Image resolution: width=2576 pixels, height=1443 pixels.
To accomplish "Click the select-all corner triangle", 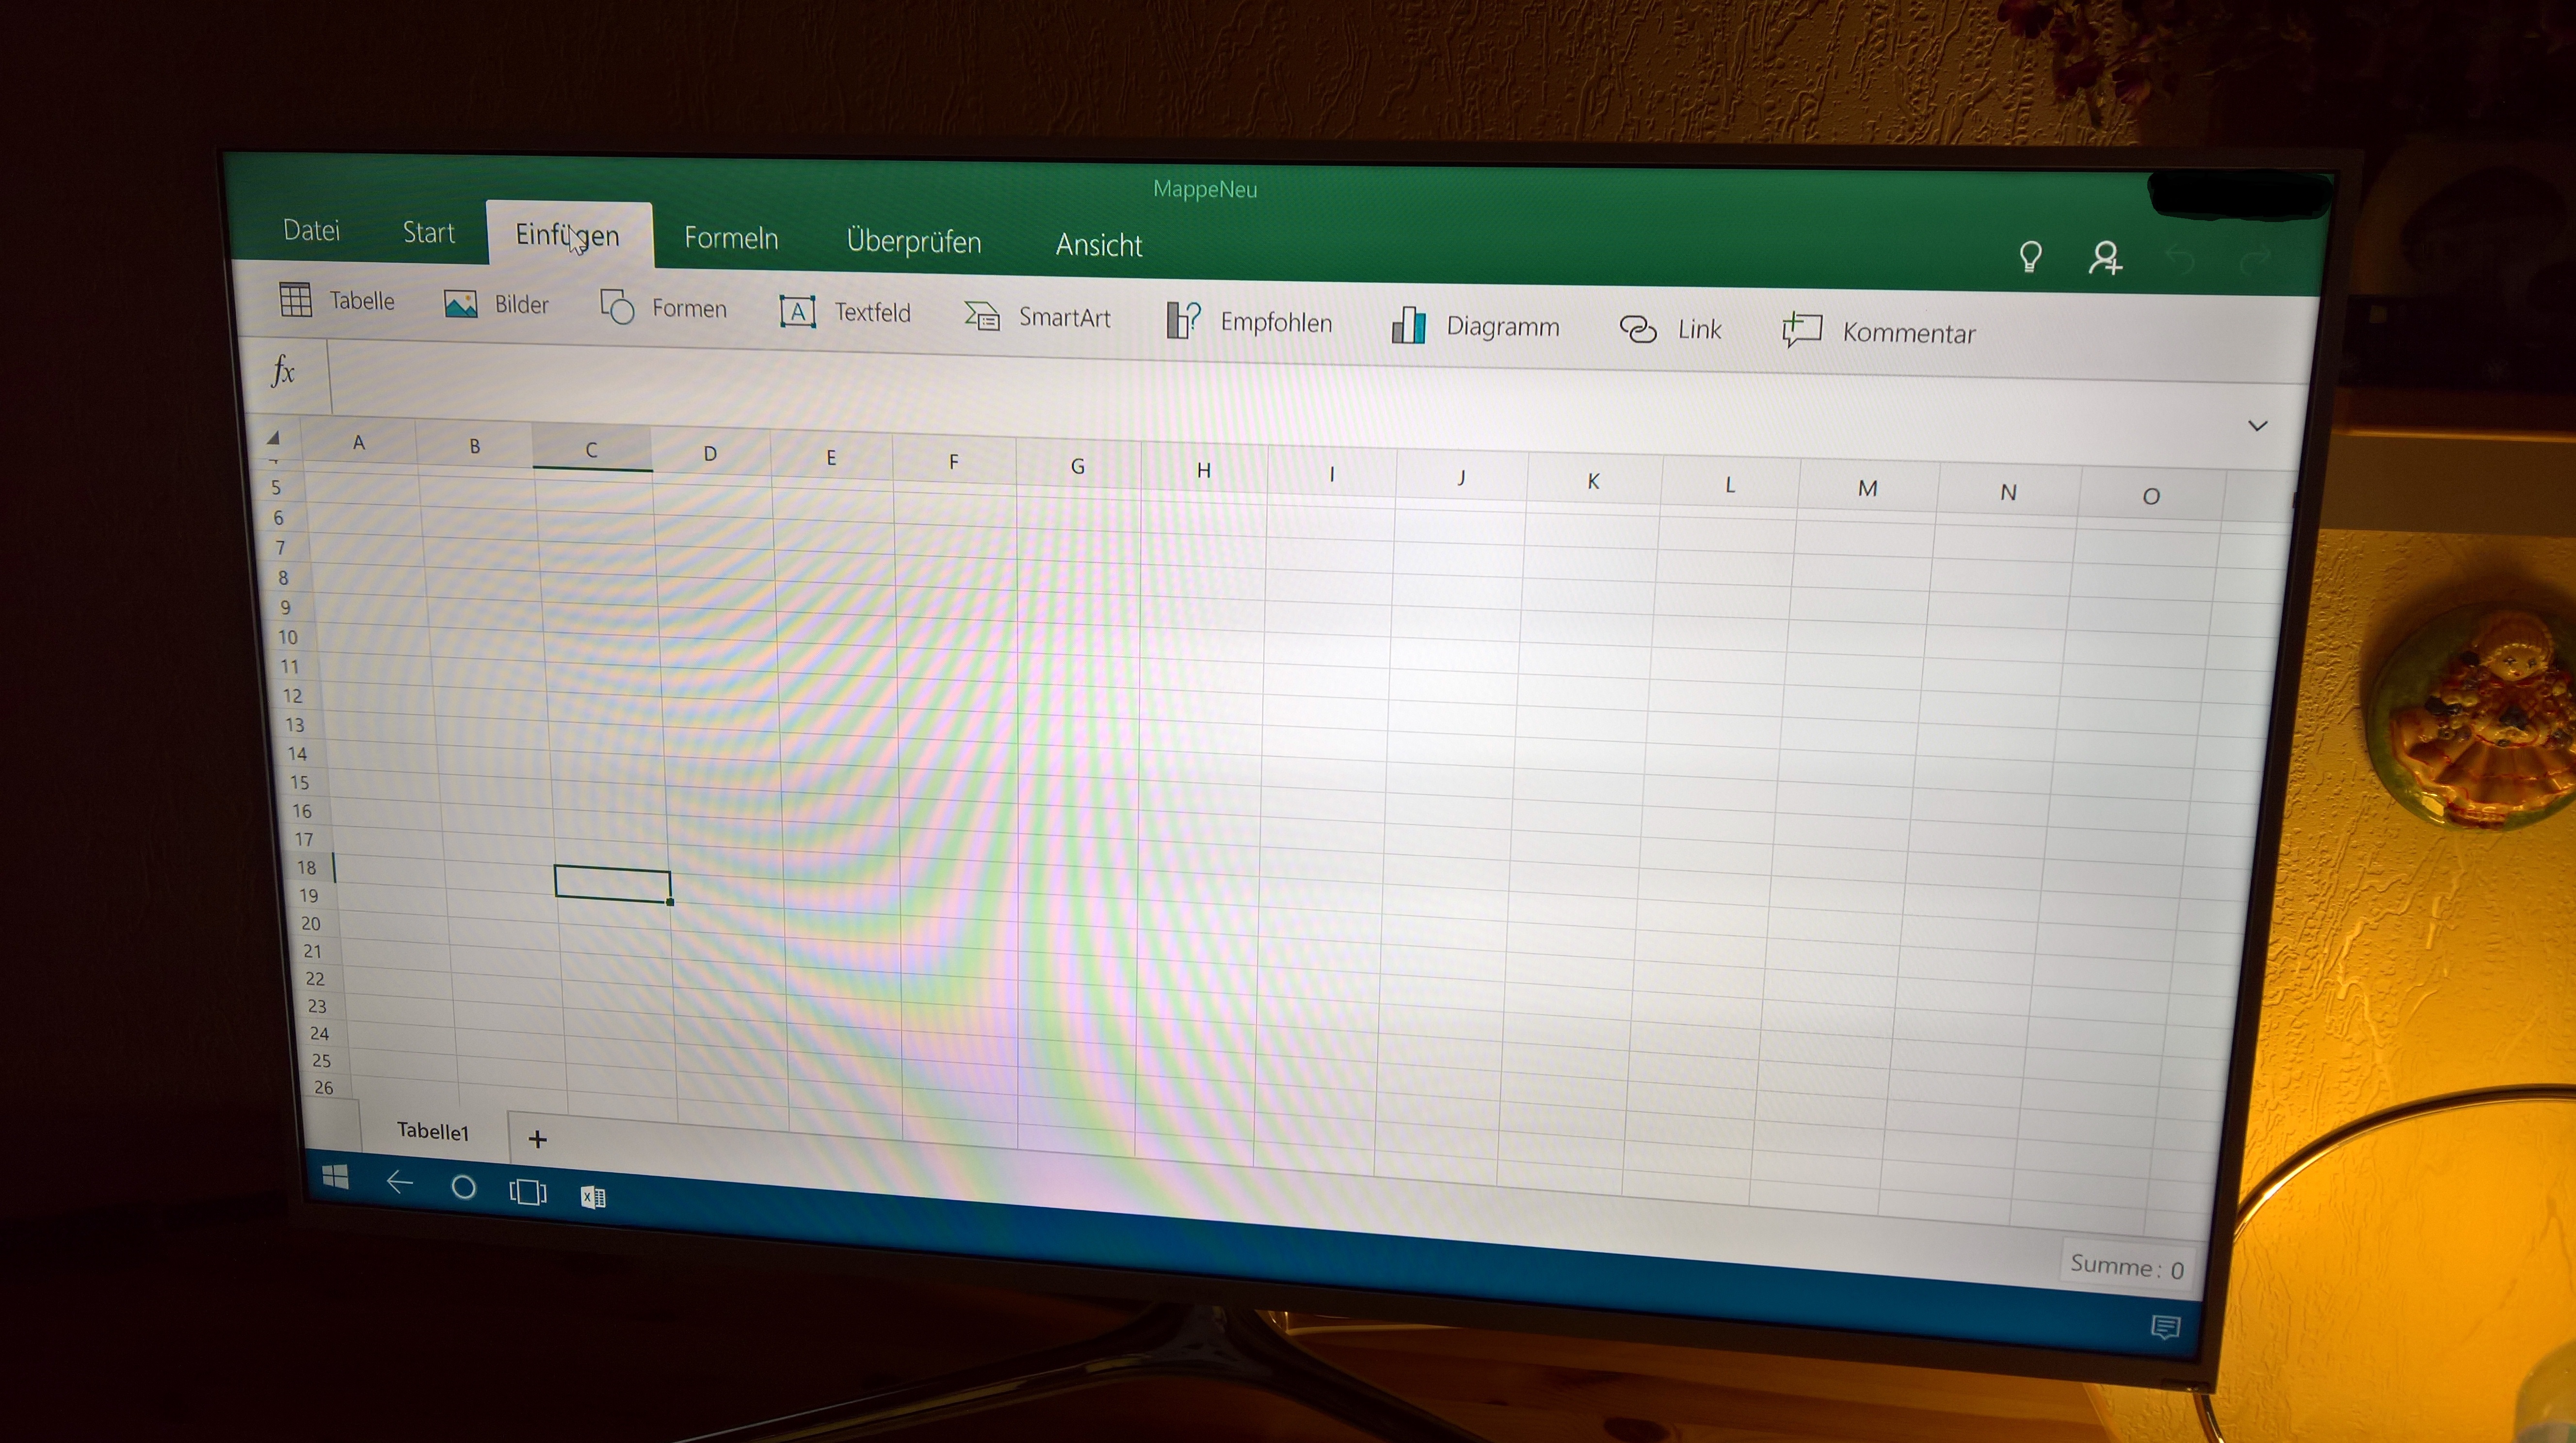I will click(x=273, y=438).
